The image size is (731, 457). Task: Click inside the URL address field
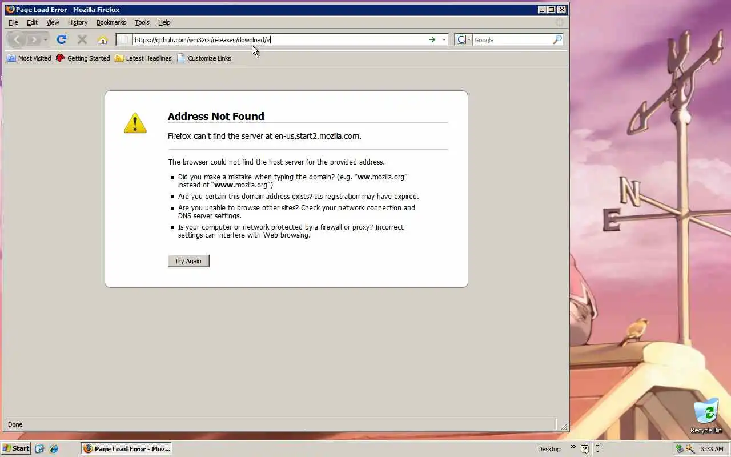(x=280, y=39)
